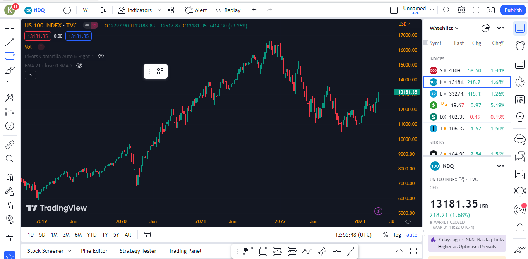Open the Calendar panel in right sidebar
Screen dimensions: 528x259
(520, 99)
